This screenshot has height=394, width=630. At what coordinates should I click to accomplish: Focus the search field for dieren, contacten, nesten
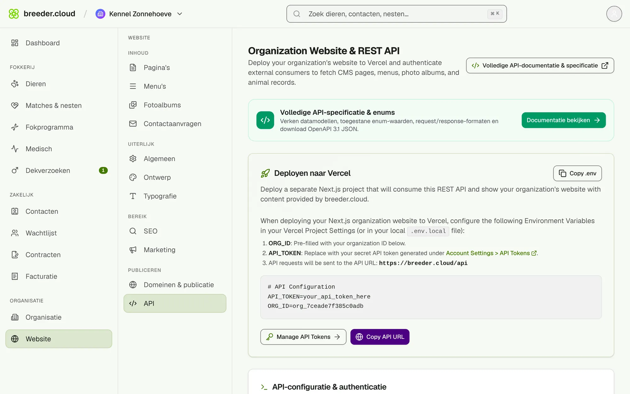[397, 14]
